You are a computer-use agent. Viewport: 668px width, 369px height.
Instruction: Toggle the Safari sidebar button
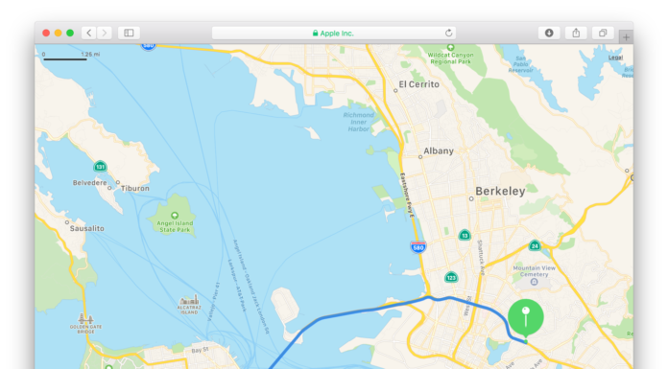pos(129,33)
